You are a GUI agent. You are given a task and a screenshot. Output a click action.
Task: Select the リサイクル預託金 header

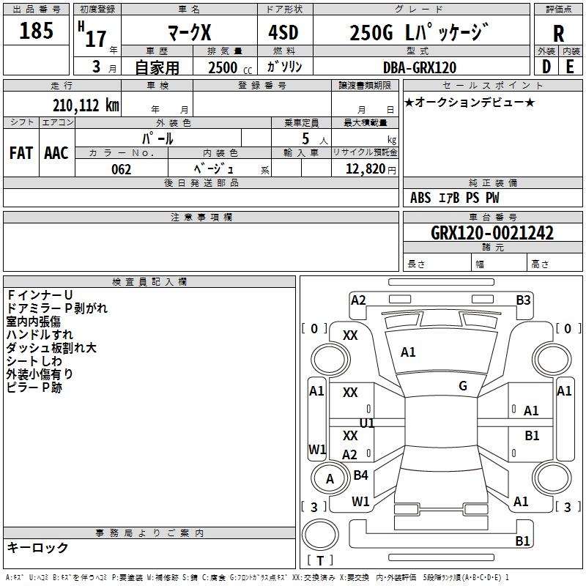point(365,152)
